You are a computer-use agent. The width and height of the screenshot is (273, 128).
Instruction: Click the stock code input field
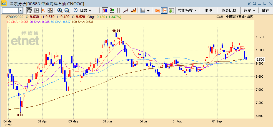coord(10,10)
